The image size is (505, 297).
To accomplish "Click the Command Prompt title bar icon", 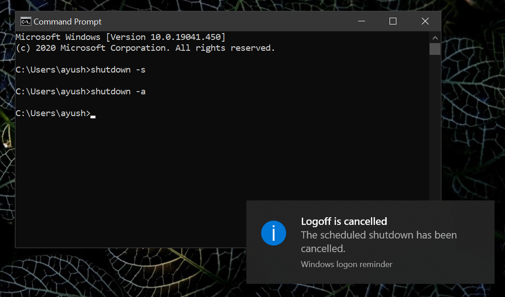I will (x=26, y=22).
